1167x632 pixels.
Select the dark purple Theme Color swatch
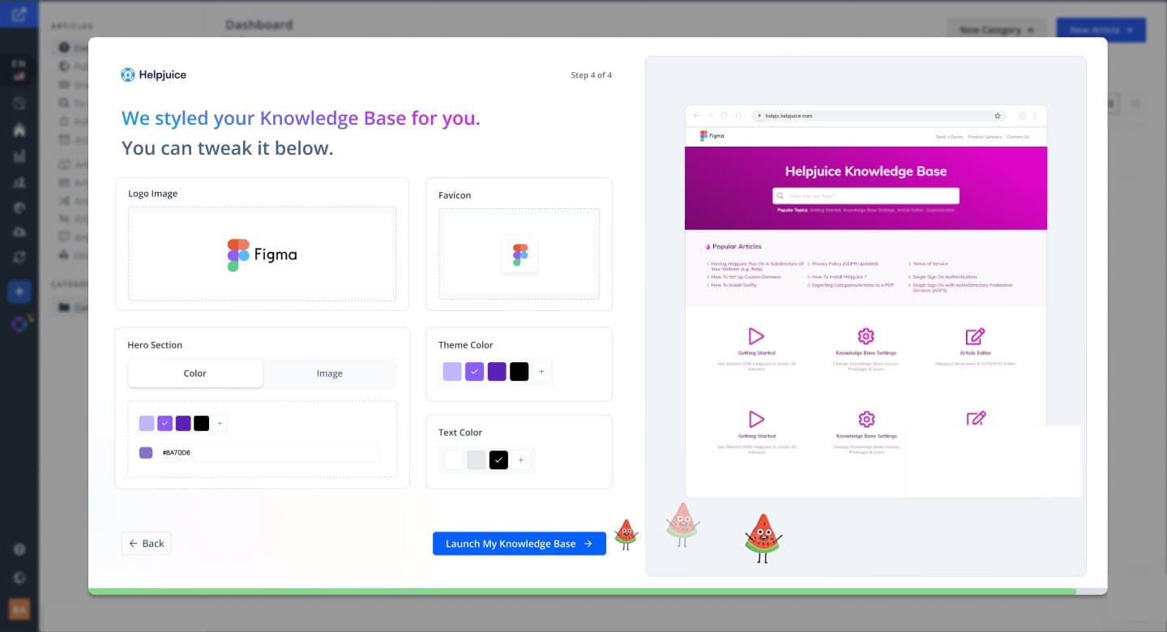pyautogui.click(x=497, y=372)
